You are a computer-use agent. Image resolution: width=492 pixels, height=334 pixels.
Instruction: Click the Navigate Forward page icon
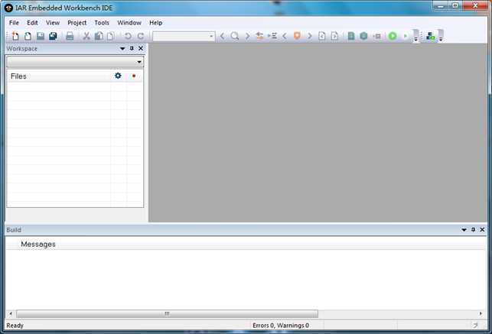click(334, 36)
